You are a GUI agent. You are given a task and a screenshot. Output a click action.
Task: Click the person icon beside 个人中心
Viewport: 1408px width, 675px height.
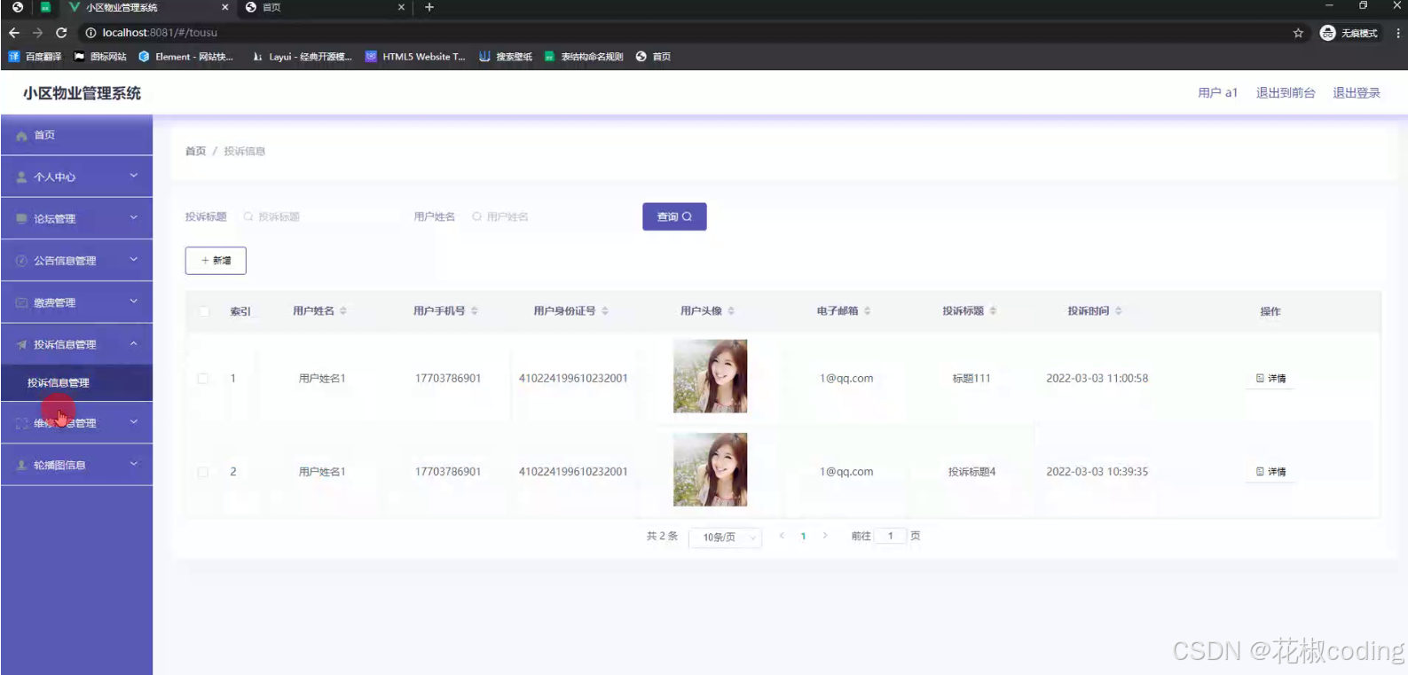coord(21,177)
